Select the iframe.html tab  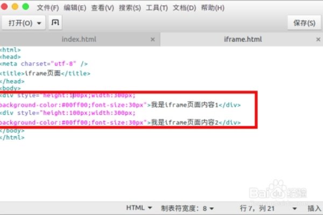pyautogui.click(x=243, y=39)
